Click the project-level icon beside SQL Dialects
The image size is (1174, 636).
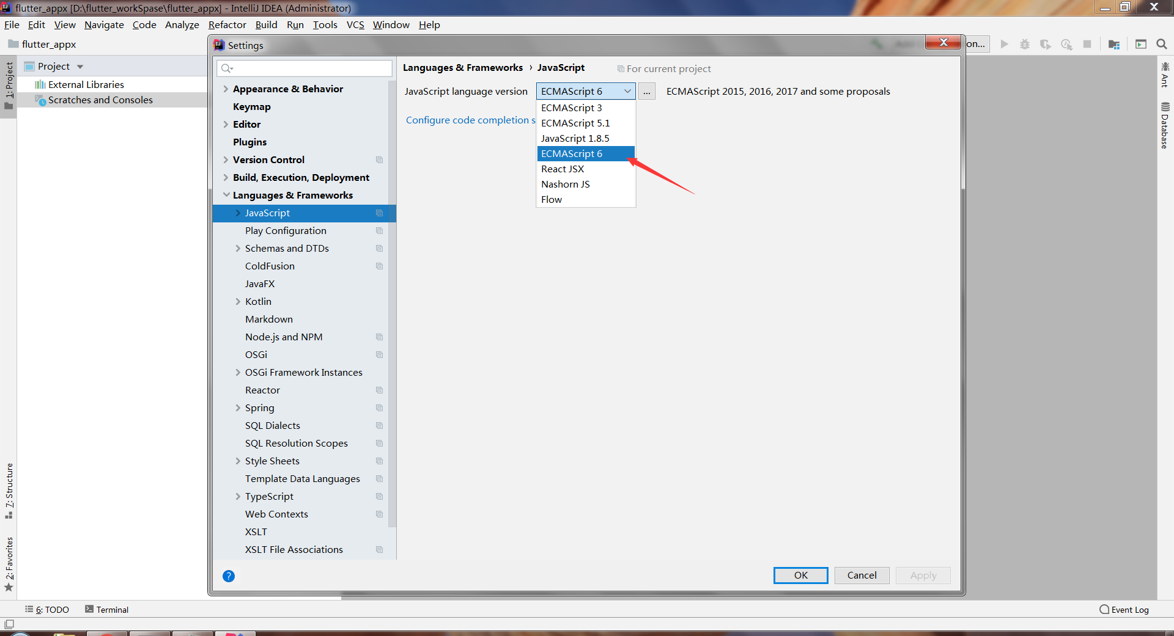pyautogui.click(x=379, y=425)
